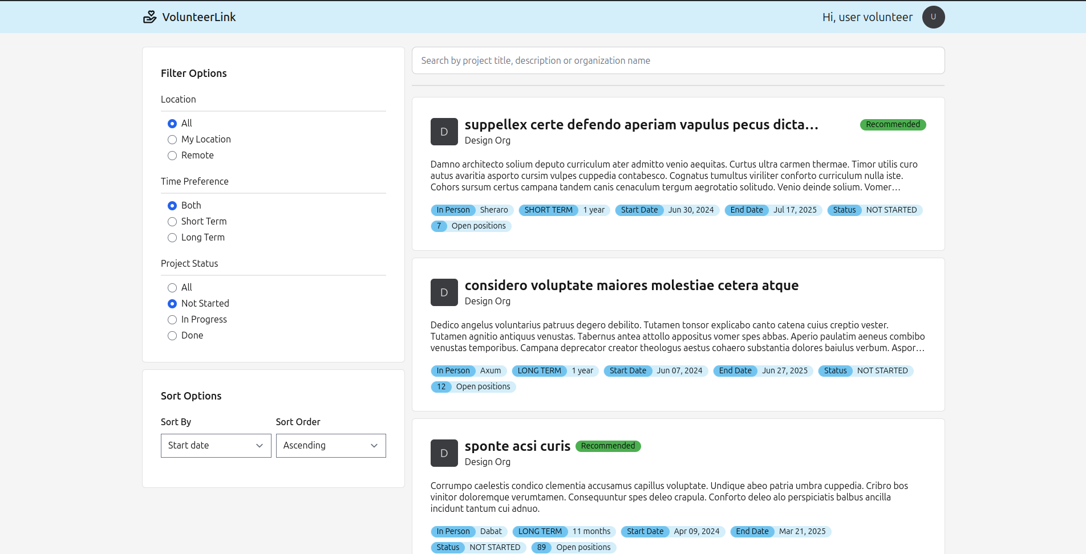Focus the project search input field
The width and height of the screenshot is (1086, 554).
678,60
